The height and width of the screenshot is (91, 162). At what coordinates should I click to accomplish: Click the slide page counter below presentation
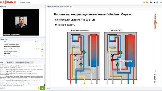(x=49, y=89)
